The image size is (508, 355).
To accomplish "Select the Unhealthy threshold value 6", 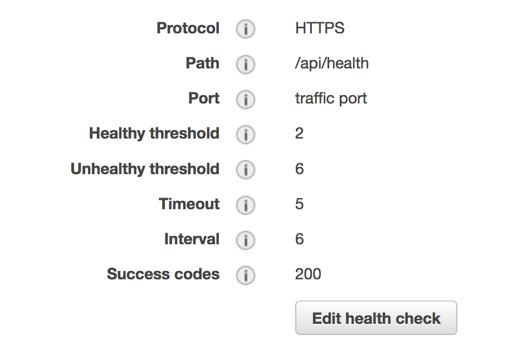I will pyautogui.click(x=299, y=169).
